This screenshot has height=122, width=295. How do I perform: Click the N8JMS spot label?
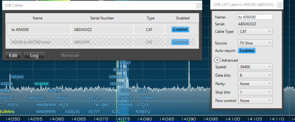click(17, 77)
